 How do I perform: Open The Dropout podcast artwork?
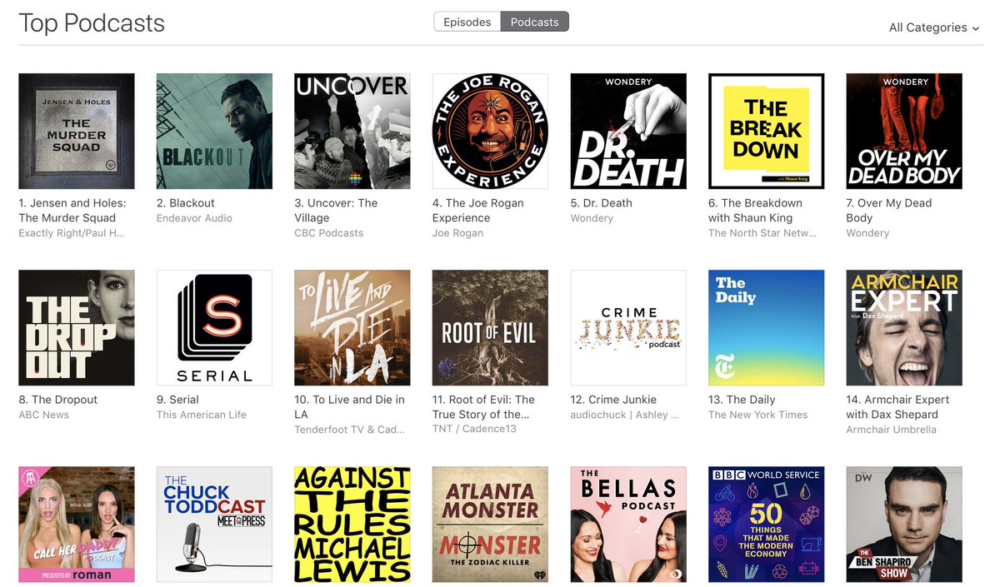[77, 328]
